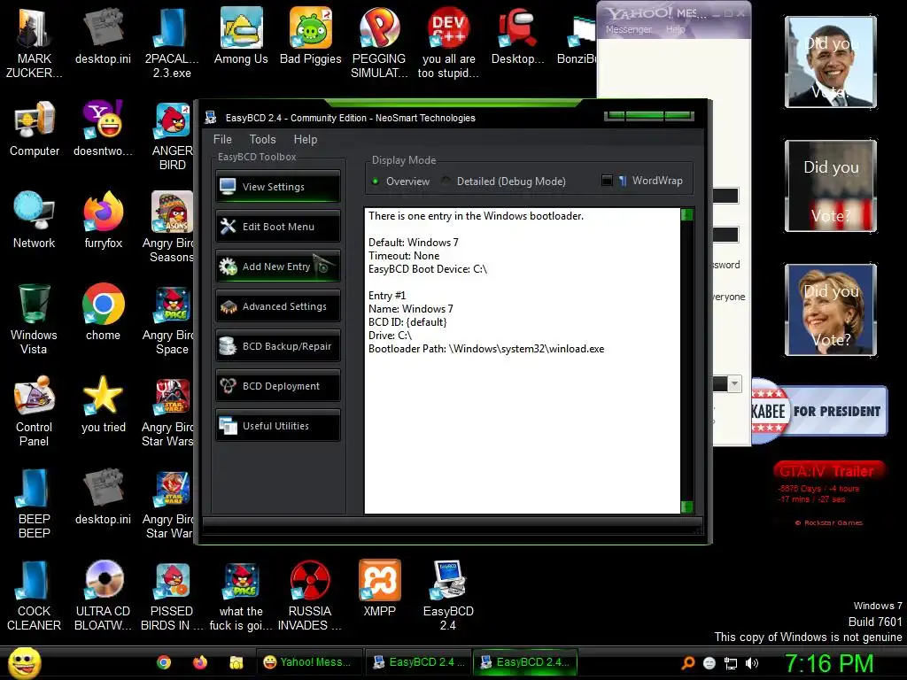
Task: Click the KABEE FOR PRESIDENT banner gadget
Action: tap(819, 411)
